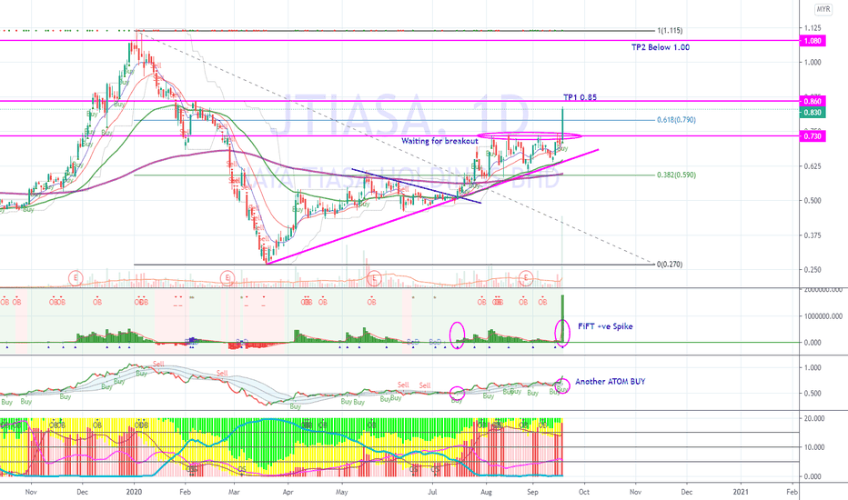Click the 1.125 value on price axis
The height and width of the screenshot is (500, 848).
(x=813, y=28)
